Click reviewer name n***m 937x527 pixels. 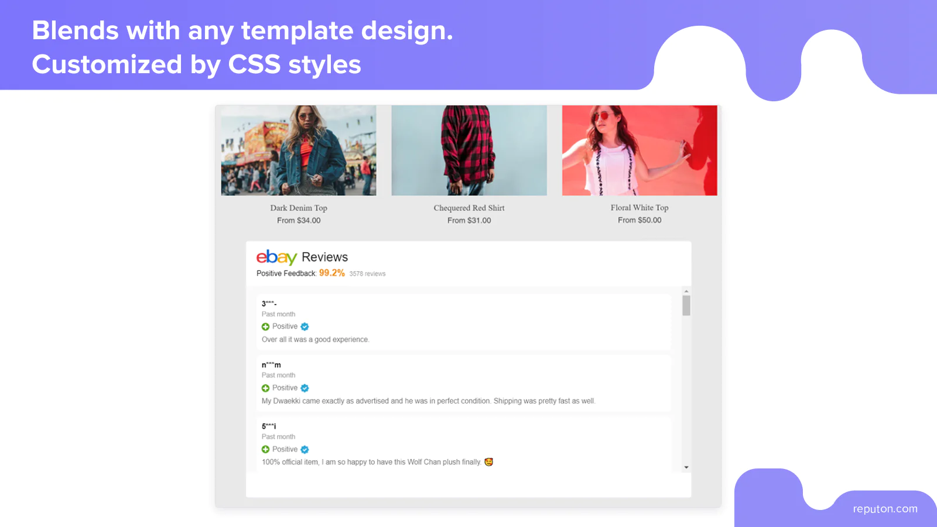(271, 365)
